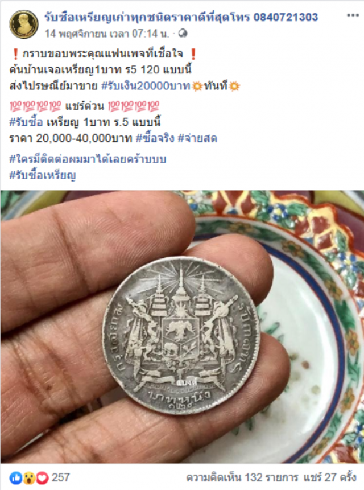This screenshot has width=364, height=490.
Task: Click the Wow reaction emoji icon
Action: (x=29, y=477)
